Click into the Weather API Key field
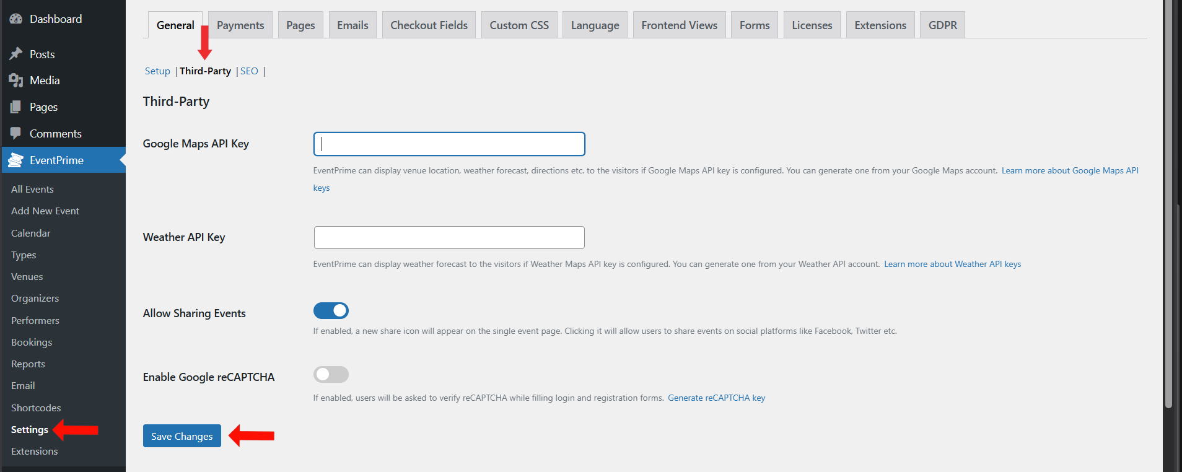The image size is (1182, 472). pos(449,238)
